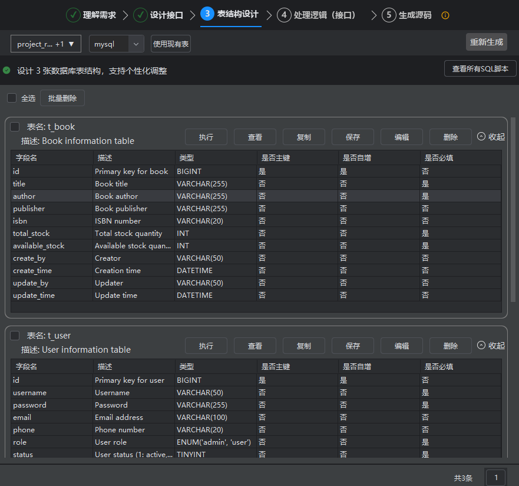Click the collapse icon for t_user table

coord(481,345)
